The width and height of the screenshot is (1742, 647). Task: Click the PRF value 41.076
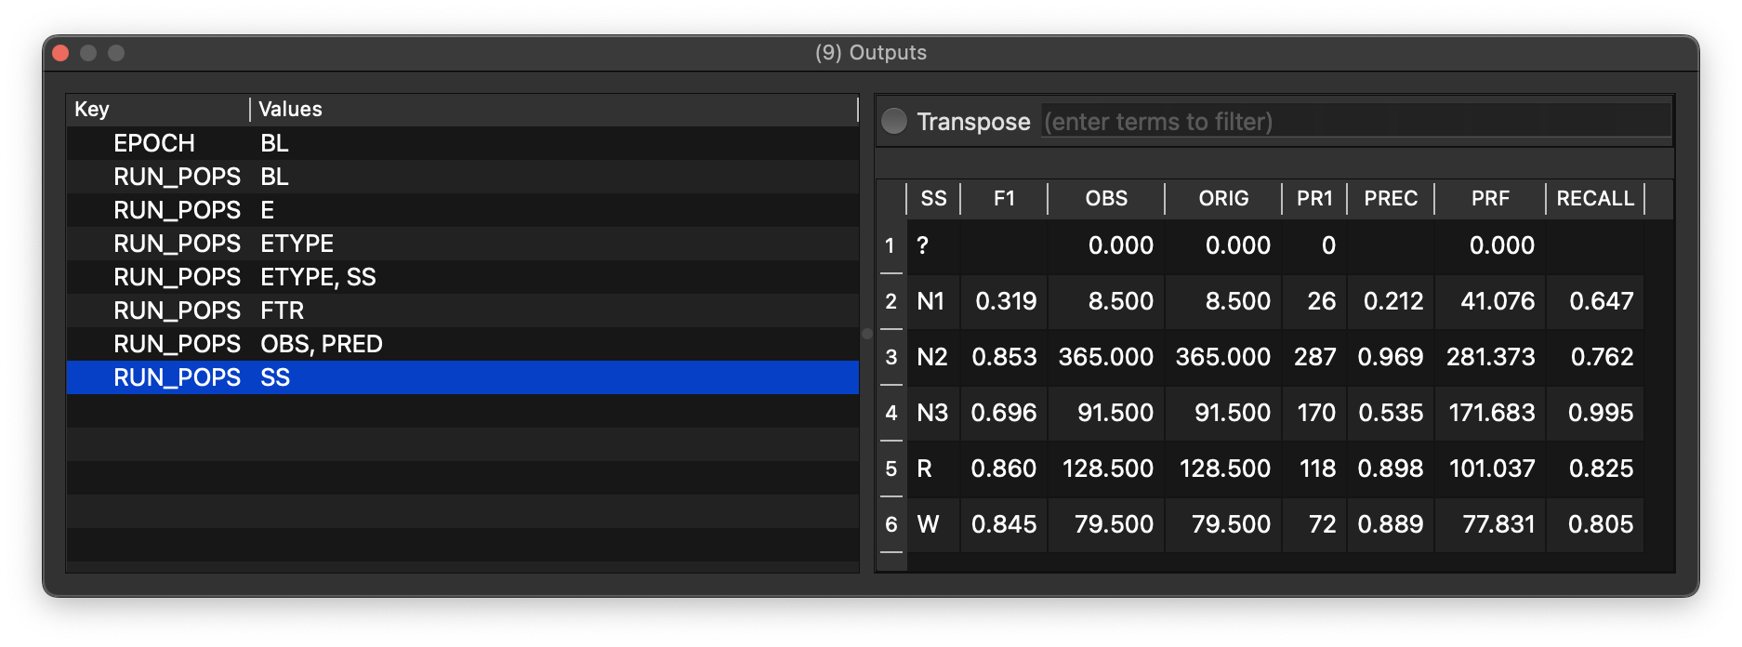pyautogui.click(x=1490, y=301)
